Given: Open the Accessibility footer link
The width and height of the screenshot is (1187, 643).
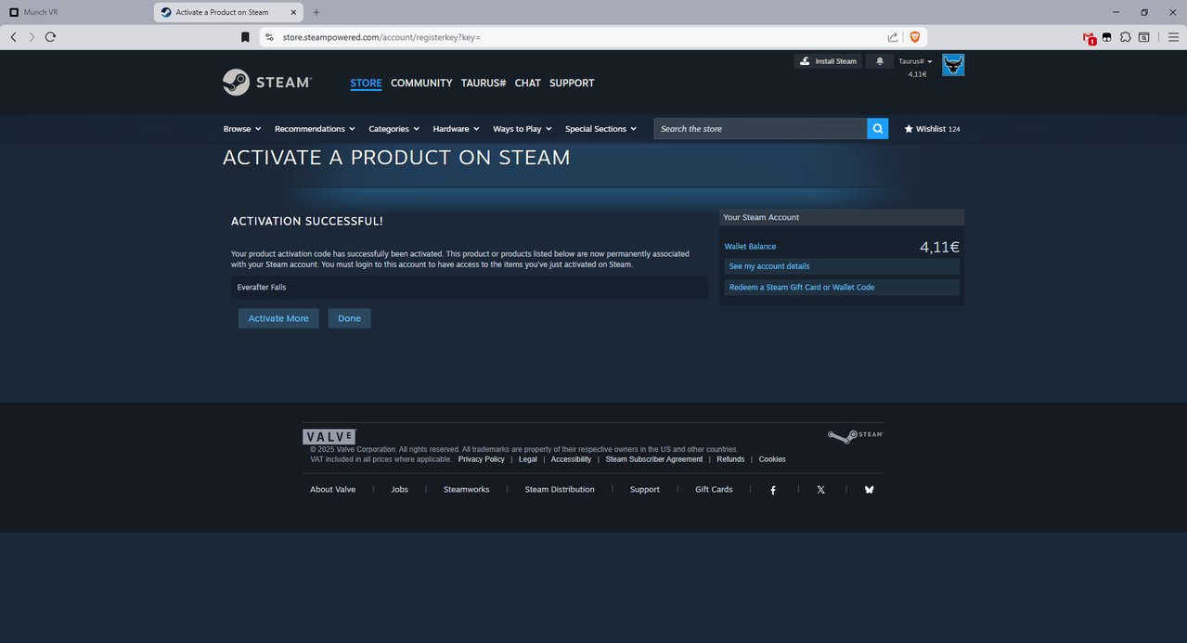Looking at the screenshot, I should (571, 459).
